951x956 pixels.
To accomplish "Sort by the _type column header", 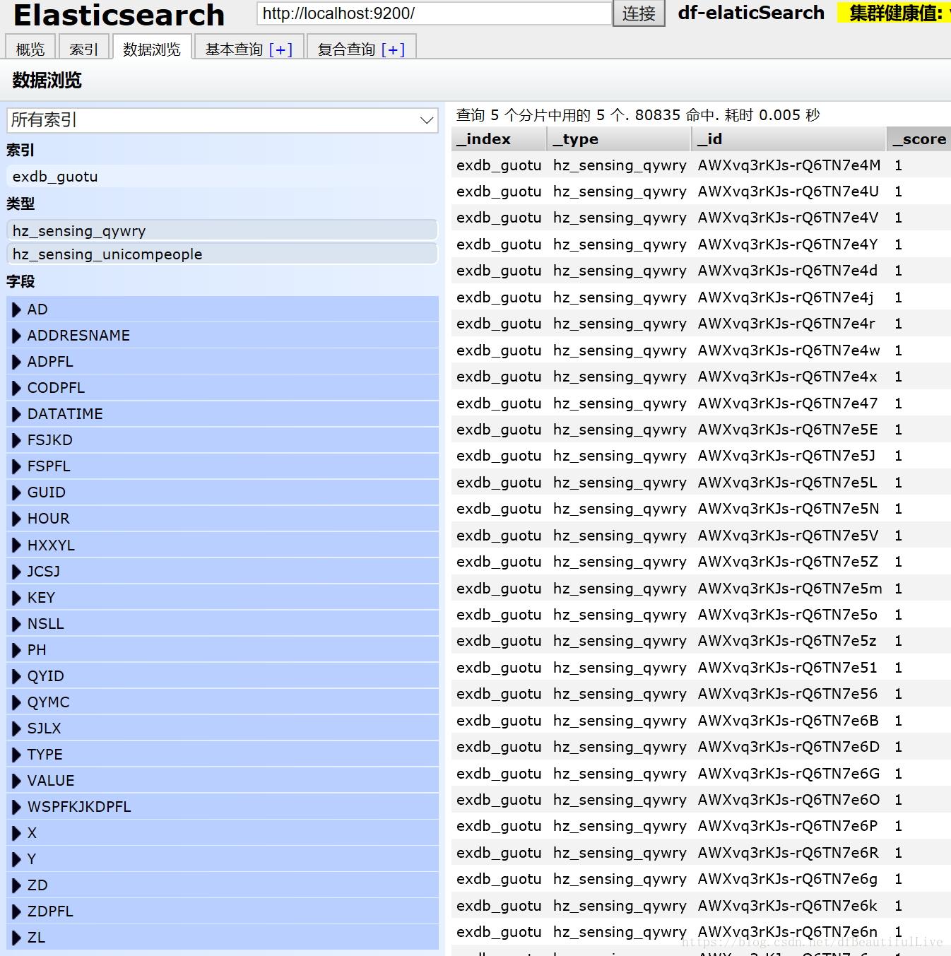I will coord(619,139).
